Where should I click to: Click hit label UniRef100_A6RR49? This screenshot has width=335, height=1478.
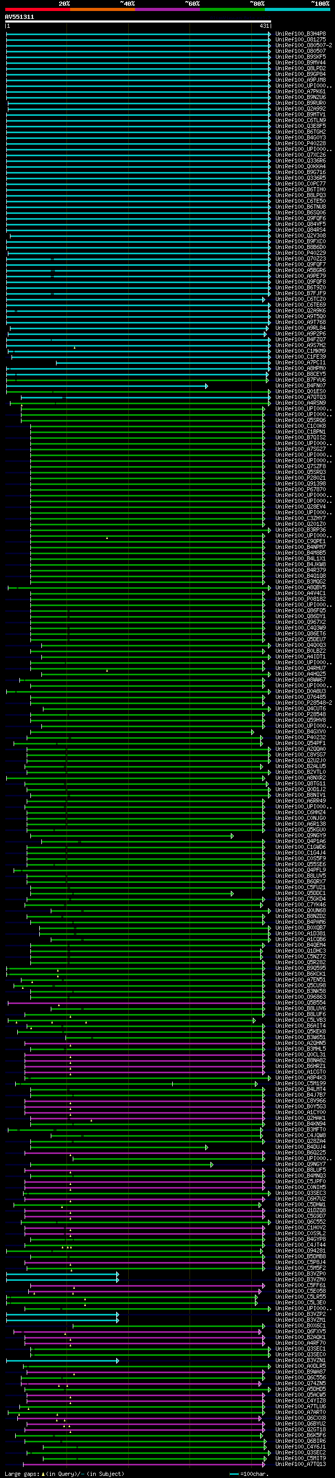(300, 801)
